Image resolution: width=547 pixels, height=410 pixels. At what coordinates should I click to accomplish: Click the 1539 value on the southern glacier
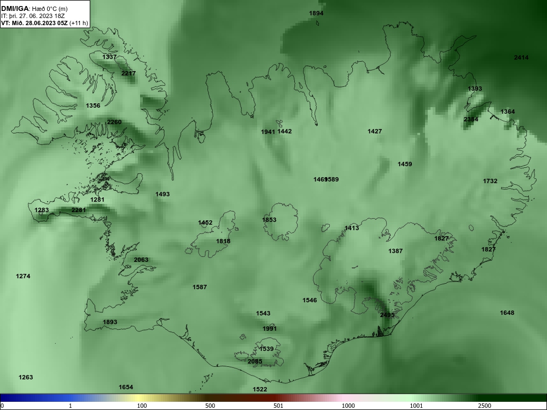(x=266, y=349)
